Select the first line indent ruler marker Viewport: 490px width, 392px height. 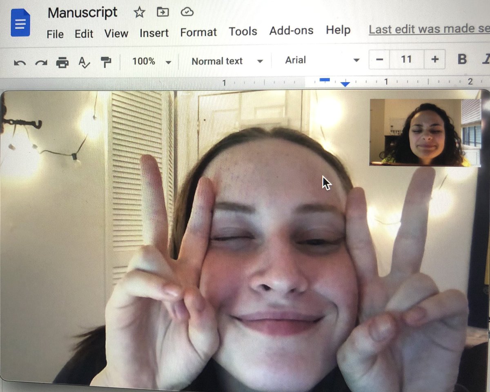point(325,80)
